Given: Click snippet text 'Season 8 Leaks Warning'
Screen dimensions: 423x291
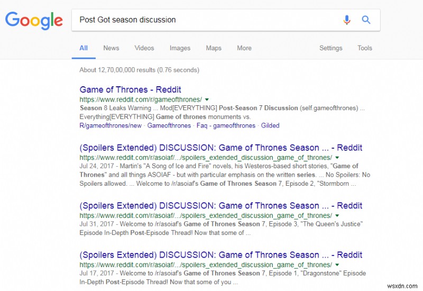Looking at the screenshot, I should tap(115, 108).
